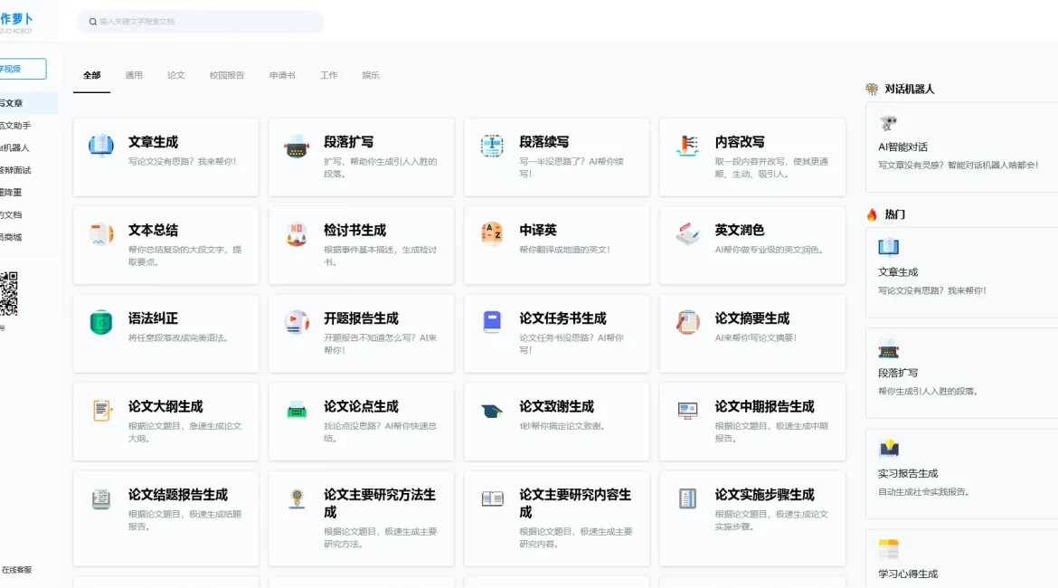Click the 论文实施步骤生成 card icon
Viewport: 1058px width, 588px height.
tap(687, 498)
